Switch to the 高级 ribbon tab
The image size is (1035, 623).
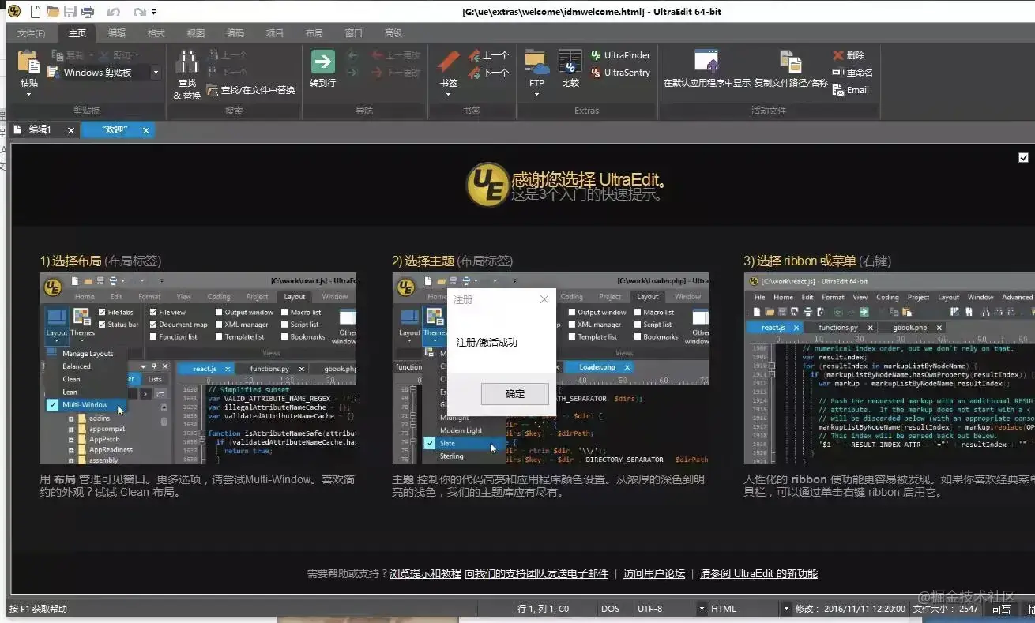click(393, 33)
